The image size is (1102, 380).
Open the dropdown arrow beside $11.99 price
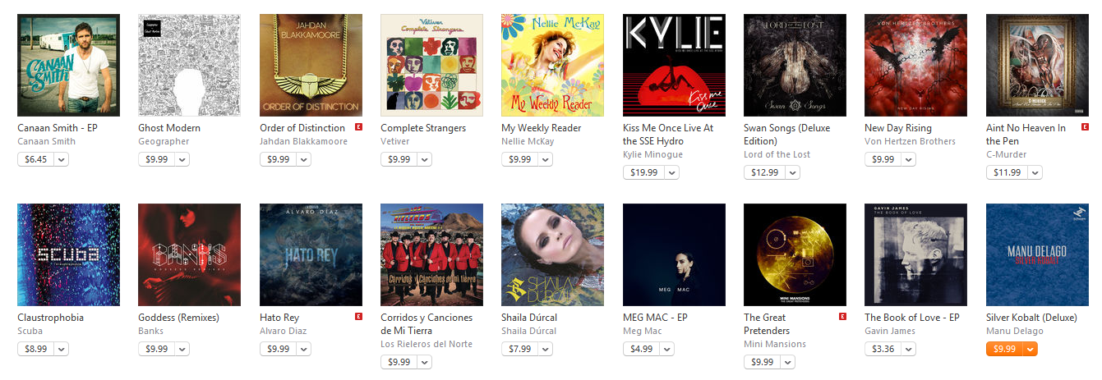(x=1035, y=172)
